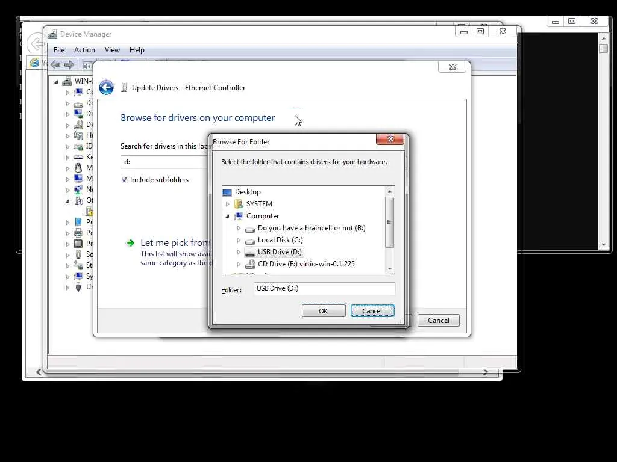Expand the USB controllers category arrow

click(x=67, y=288)
